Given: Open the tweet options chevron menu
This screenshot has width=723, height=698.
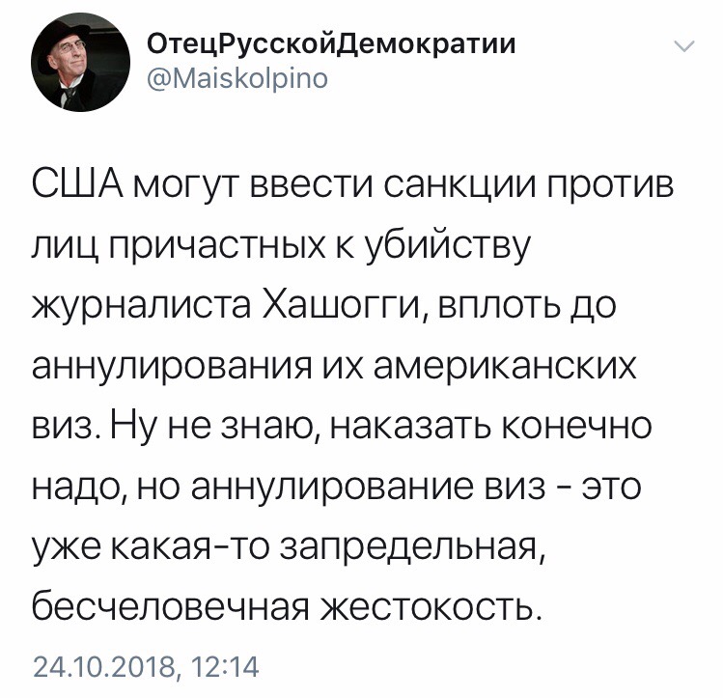Looking at the screenshot, I should coord(683,46).
